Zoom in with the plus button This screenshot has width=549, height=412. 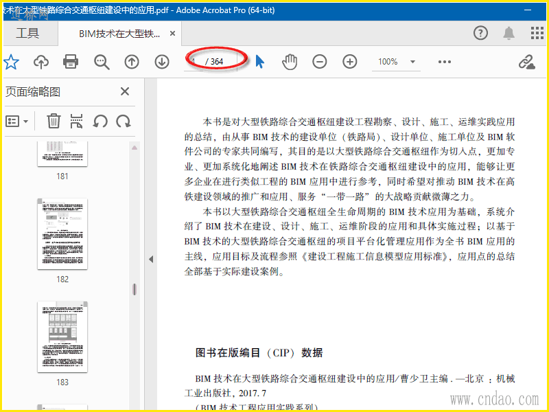349,62
